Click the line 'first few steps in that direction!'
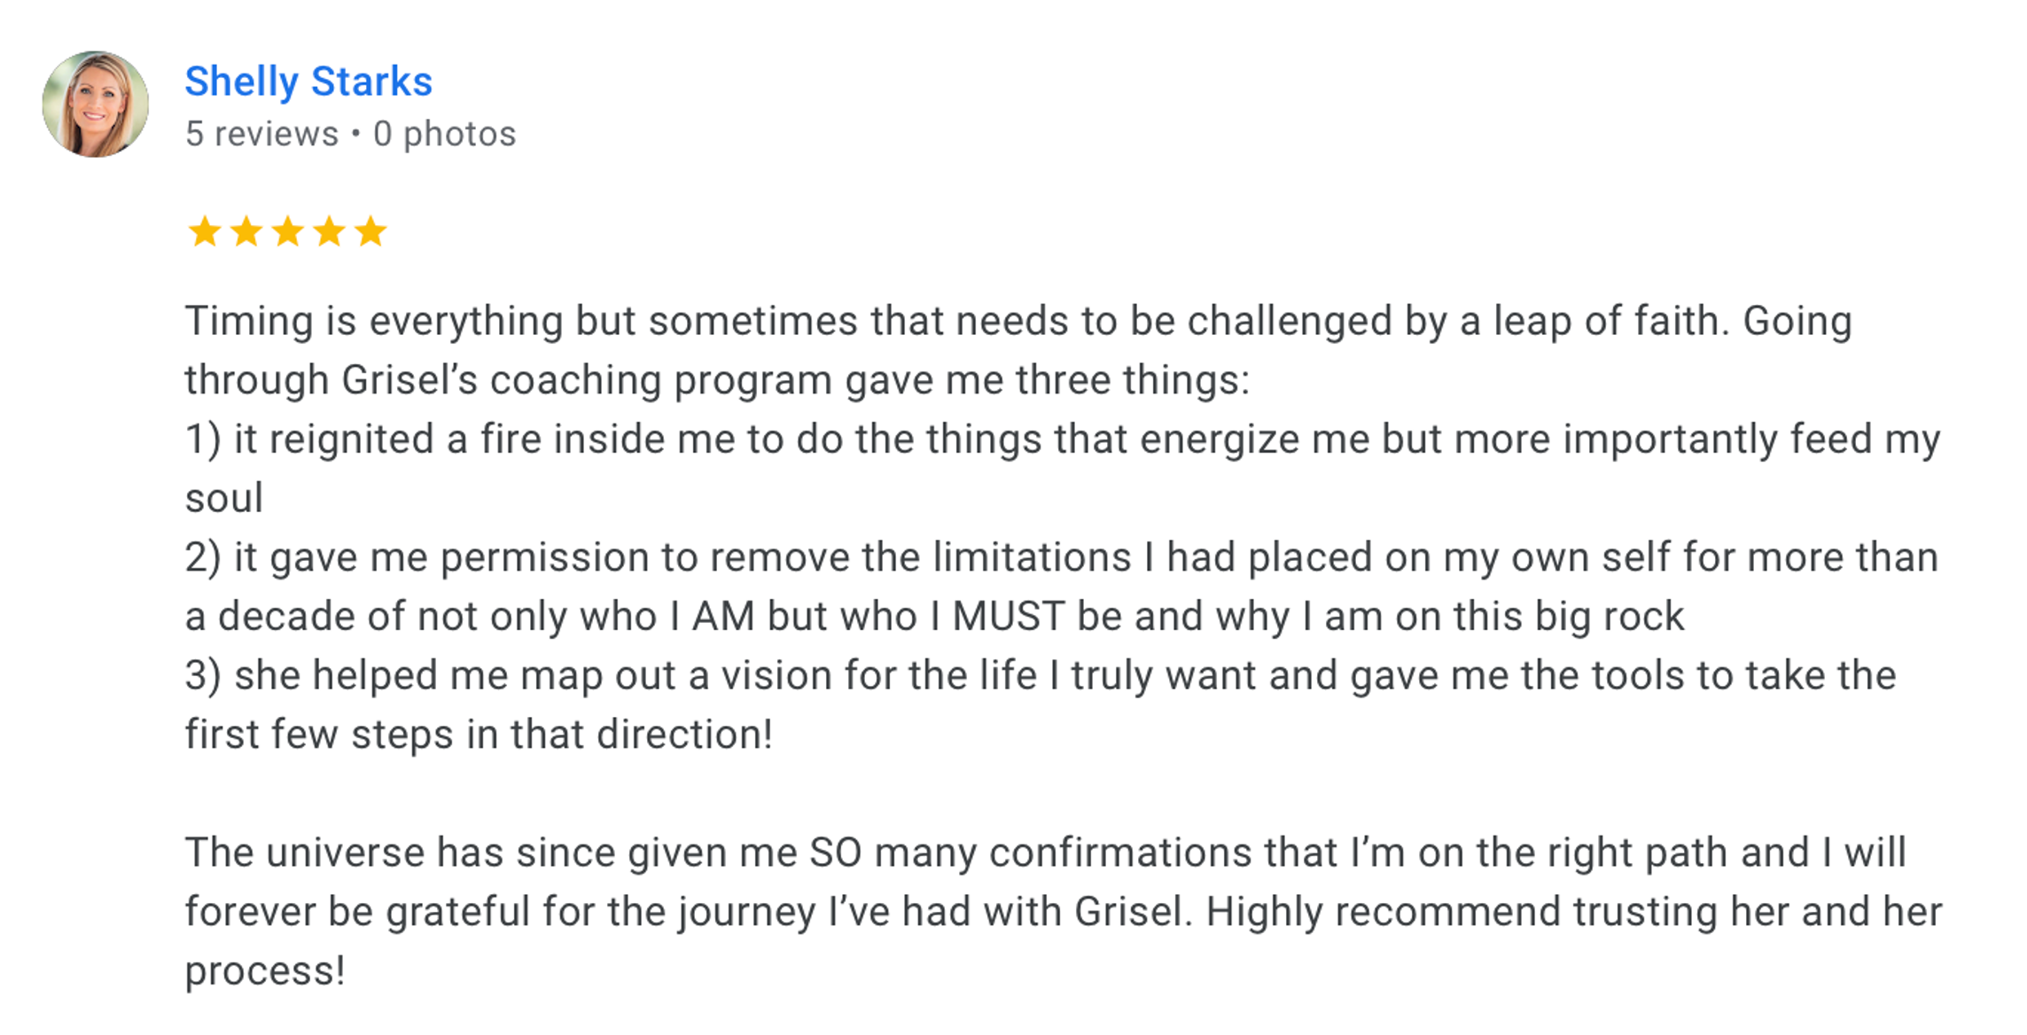Viewport: 2027px width, 1035px height. [x=479, y=735]
